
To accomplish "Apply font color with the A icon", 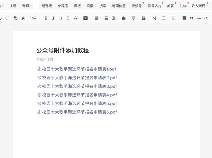I will [x=75, y=18].
